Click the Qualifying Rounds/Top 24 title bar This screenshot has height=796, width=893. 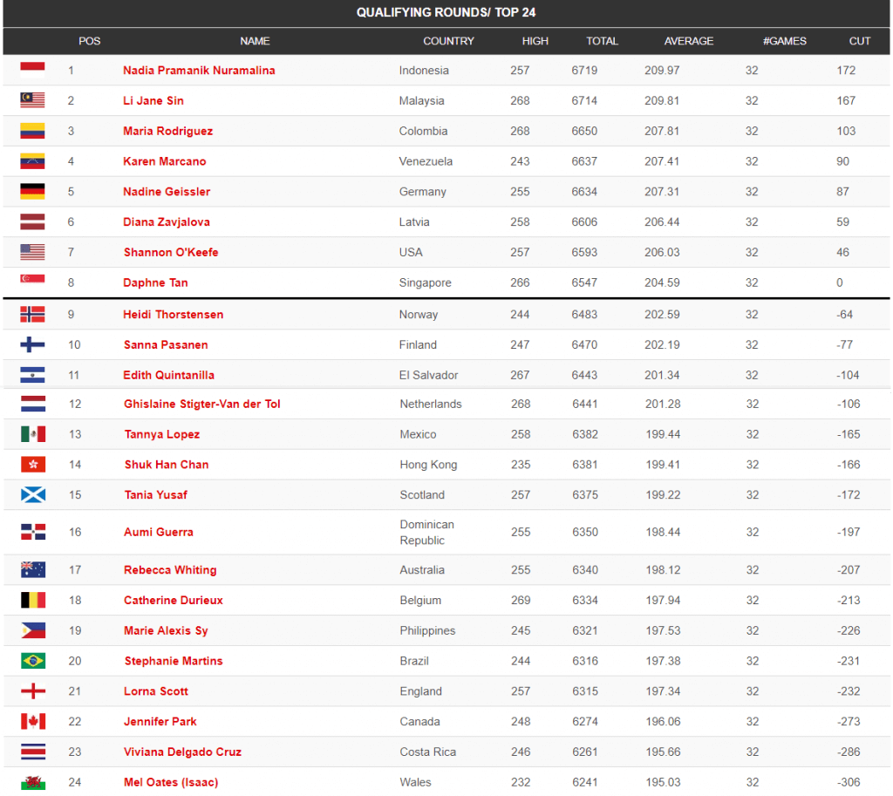446,13
